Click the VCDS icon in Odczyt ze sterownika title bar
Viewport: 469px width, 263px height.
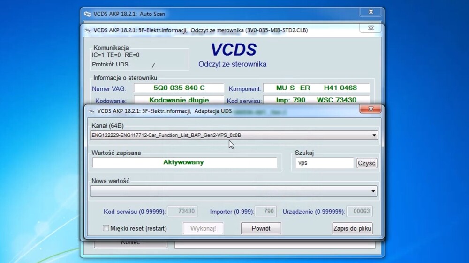(x=87, y=30)
